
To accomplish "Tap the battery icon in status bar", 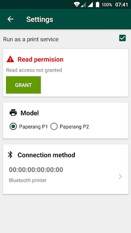I will pos(97,4).
